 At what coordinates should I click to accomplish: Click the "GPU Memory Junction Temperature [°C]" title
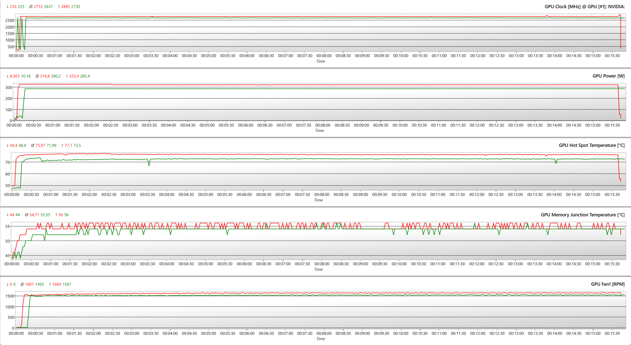[x=583, y=215]
